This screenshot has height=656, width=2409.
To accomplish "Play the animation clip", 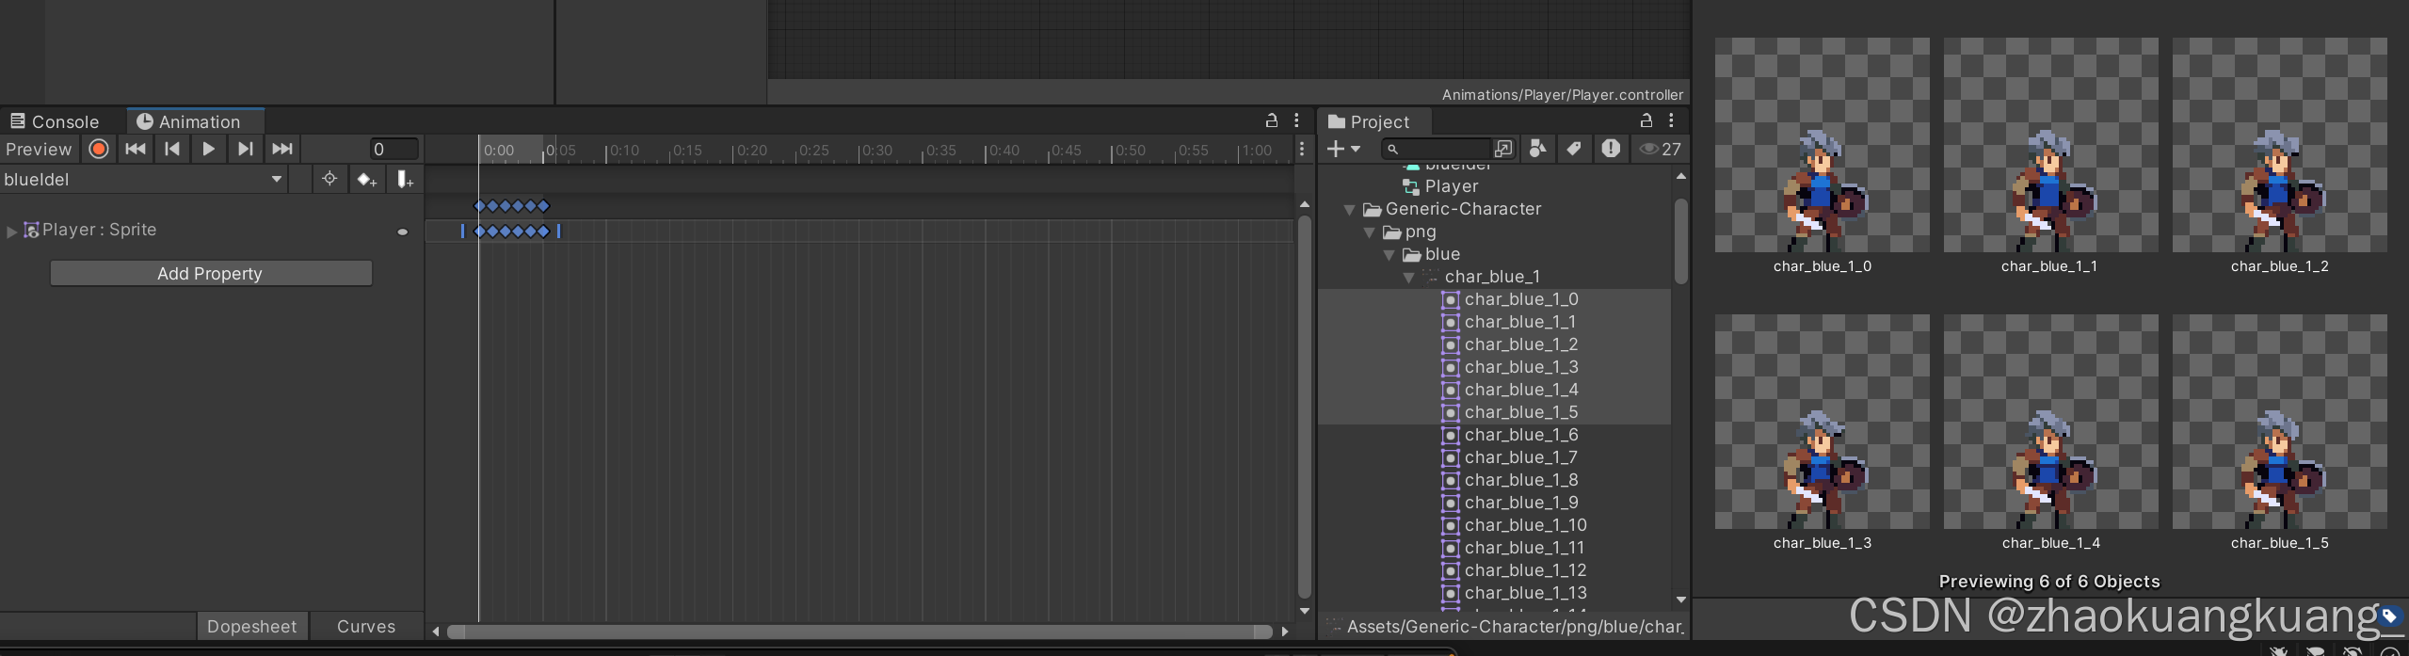I will [208, 149].
